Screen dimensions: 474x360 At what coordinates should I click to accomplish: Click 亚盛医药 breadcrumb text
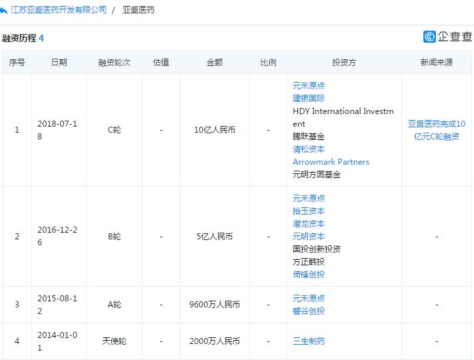(x=138, y=10)
